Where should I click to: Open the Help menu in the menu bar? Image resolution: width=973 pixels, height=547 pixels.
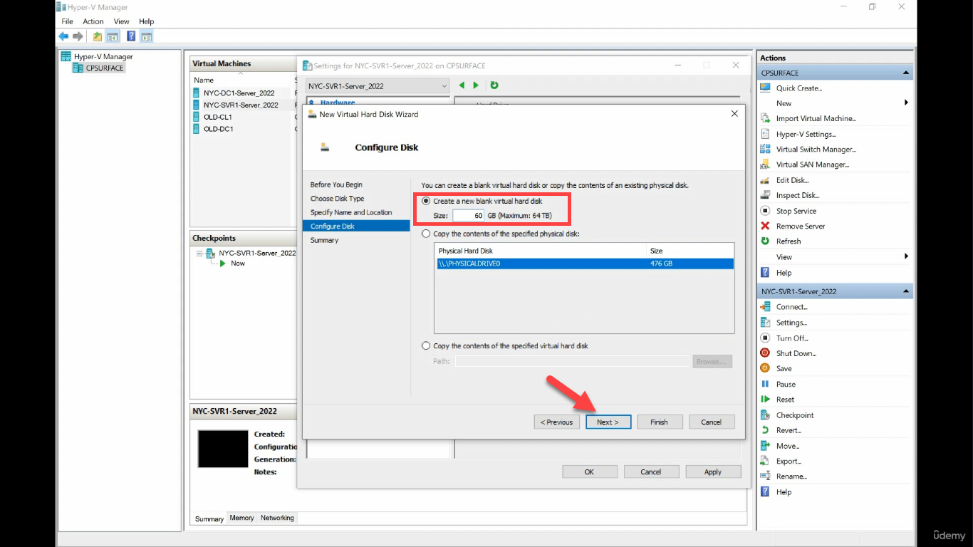coord(146,21)
